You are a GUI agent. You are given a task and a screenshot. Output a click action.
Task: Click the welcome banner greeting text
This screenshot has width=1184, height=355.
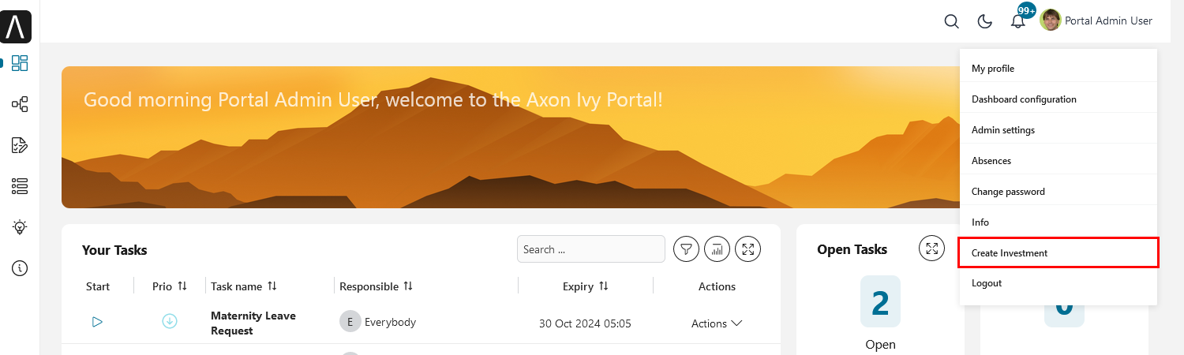[x=373, y=100]
